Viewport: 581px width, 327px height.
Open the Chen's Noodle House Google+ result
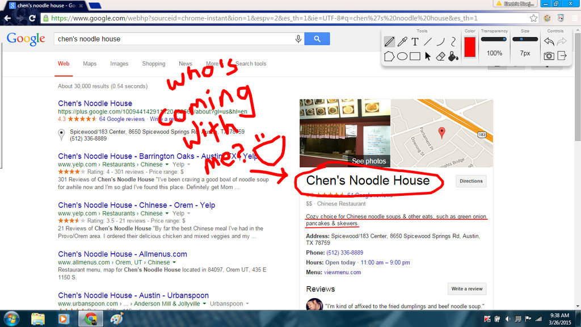pos(95,103)
